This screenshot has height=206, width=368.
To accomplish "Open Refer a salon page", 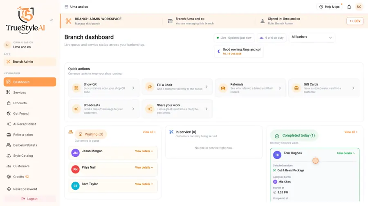I will (30, 135).
